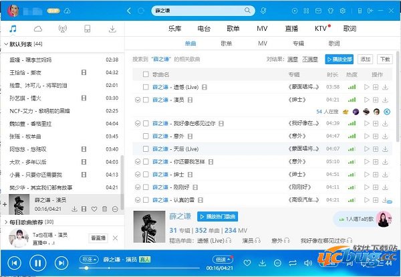Image resolution: width=401 pixels, height=277 pixels.
Task: Download 我好像在哪见过你 via row arrow icon
Action: point(385,123)
